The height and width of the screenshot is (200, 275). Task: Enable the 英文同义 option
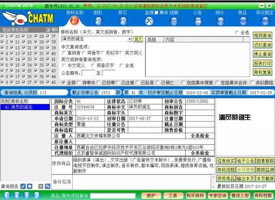121,53
